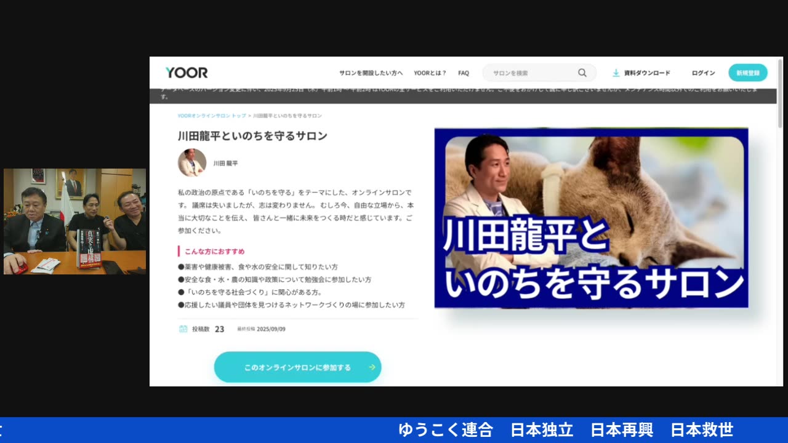Click the maintenance notice banner

[x=463, y=95]
